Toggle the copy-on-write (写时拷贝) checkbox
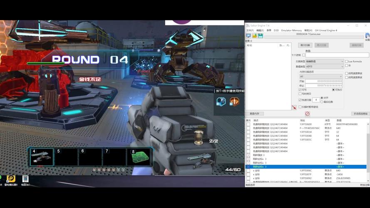 click(x=300, y=94)
